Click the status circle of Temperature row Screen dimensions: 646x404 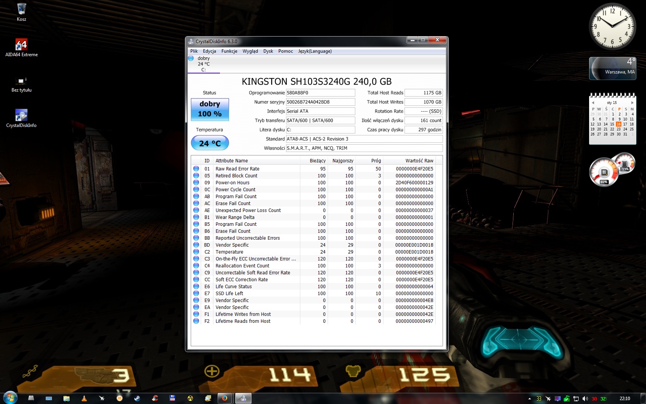click(196, 252)
